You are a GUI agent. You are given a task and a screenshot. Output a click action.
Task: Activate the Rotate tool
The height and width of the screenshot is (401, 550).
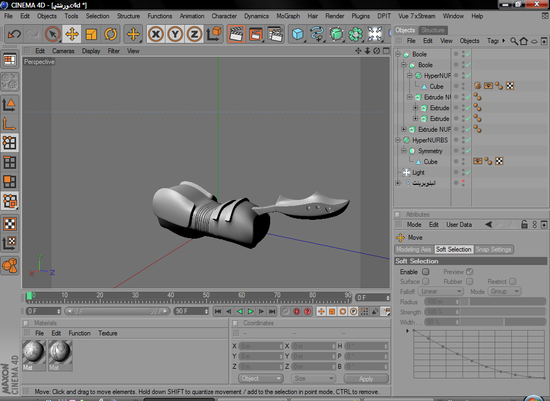tap(111, 34)
